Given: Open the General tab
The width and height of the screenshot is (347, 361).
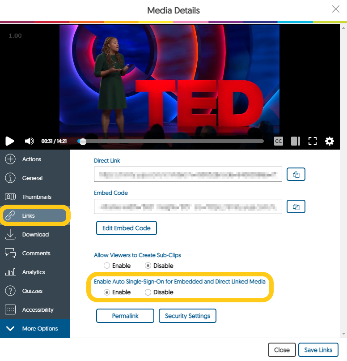Looking at the screenshot, I should (x=35, y=178).
